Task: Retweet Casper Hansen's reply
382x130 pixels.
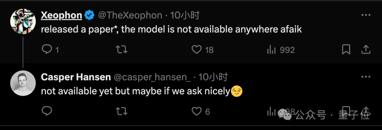Action: pyautogui.click(x=121, y=112)
